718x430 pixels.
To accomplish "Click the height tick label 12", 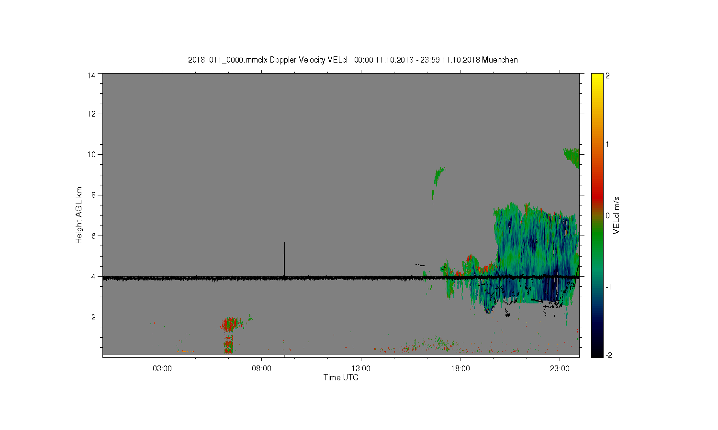I will [91, 114].
